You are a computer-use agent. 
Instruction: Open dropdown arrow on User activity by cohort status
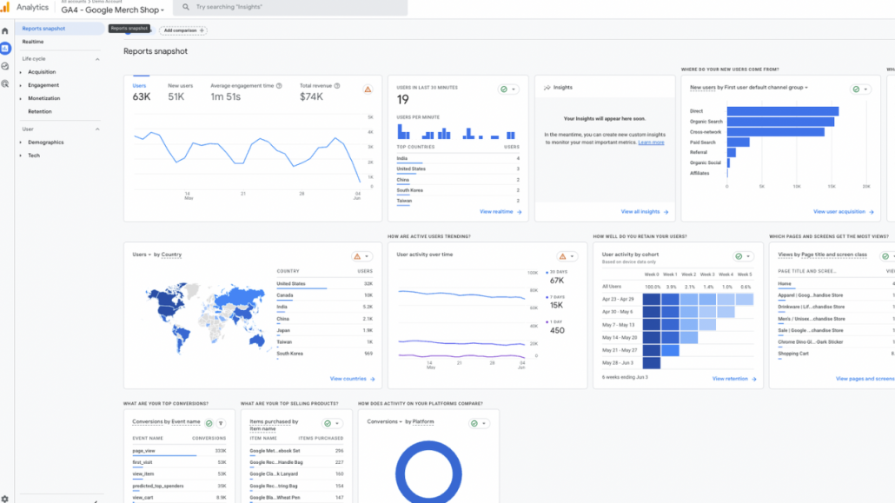tap(748, 256)
